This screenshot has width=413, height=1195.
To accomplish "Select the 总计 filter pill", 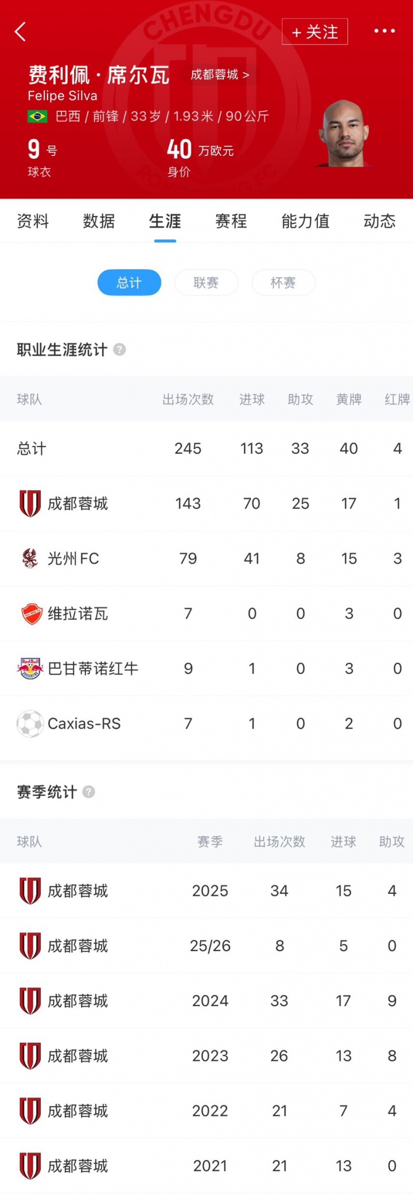I will (x=129, y=282).
